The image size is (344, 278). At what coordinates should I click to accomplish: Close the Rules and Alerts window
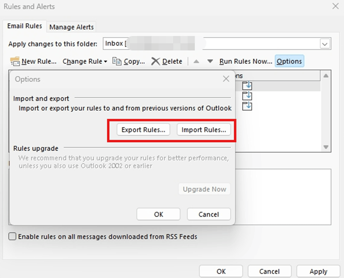click(336, 6)
